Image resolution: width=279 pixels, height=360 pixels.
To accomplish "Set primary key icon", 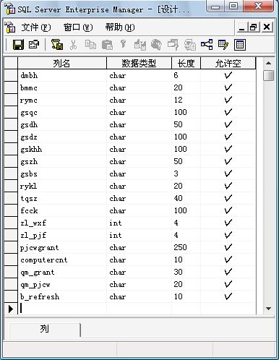I will (x=123, y=44).
